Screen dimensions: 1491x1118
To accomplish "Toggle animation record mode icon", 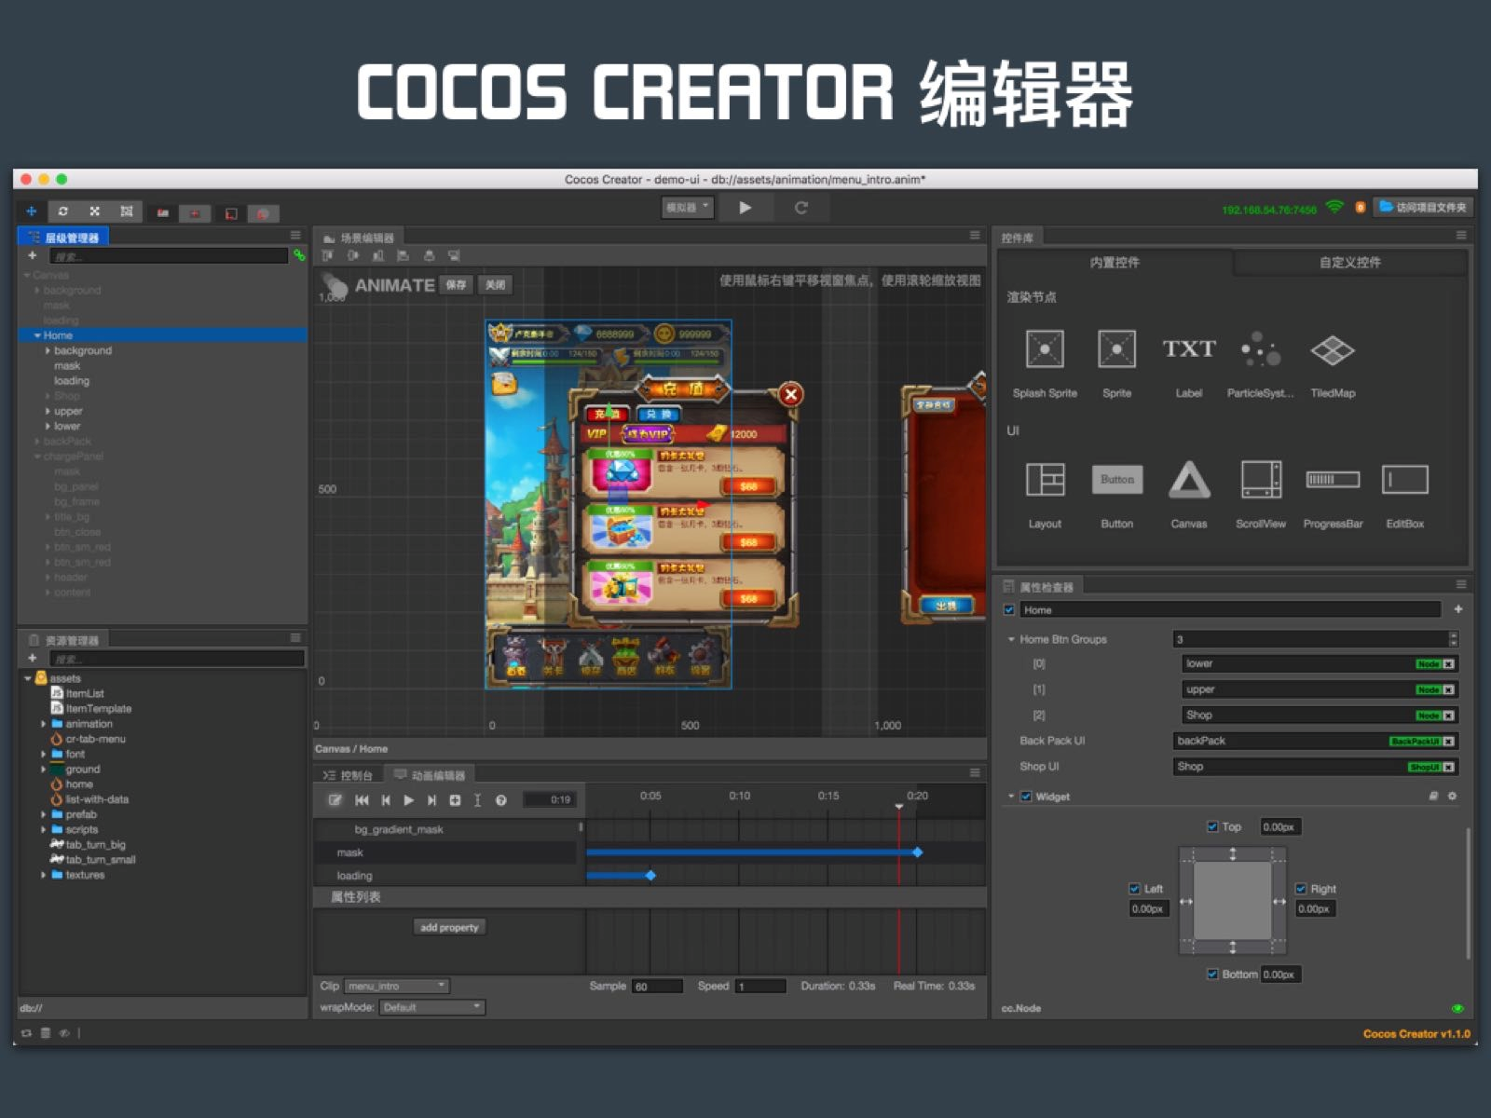I will click(335, 800).
